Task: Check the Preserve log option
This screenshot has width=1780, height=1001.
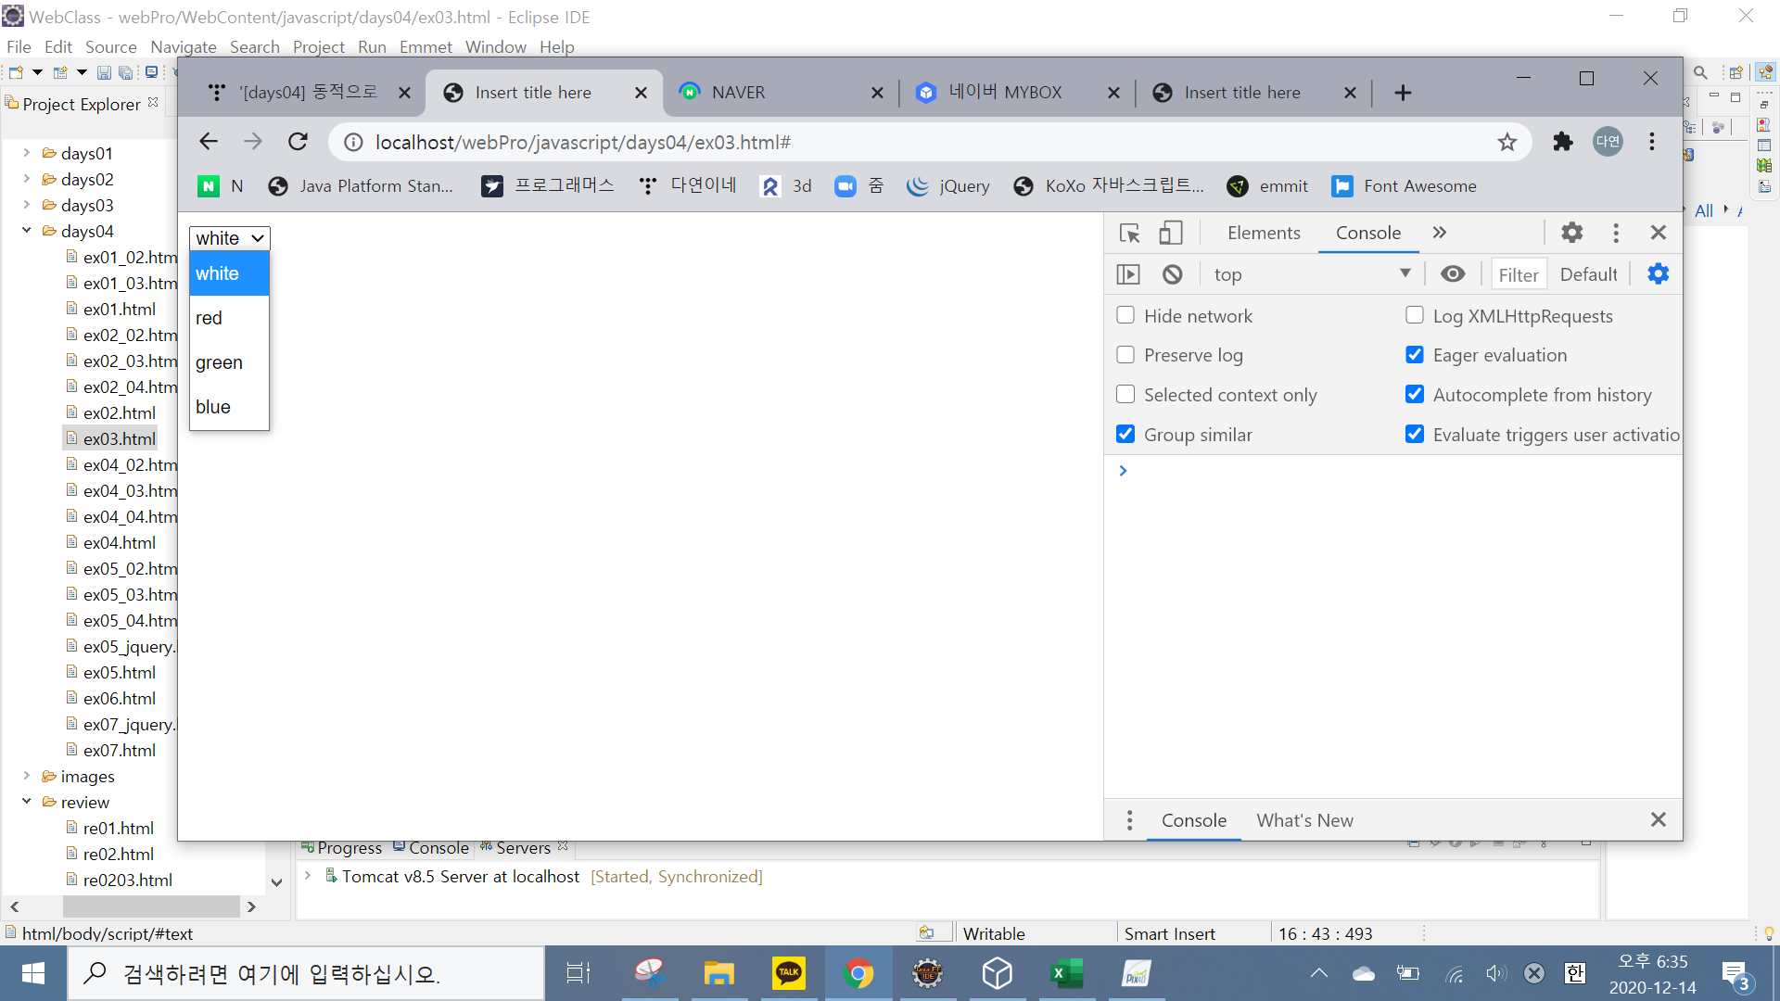Action: coord(1125,355)
